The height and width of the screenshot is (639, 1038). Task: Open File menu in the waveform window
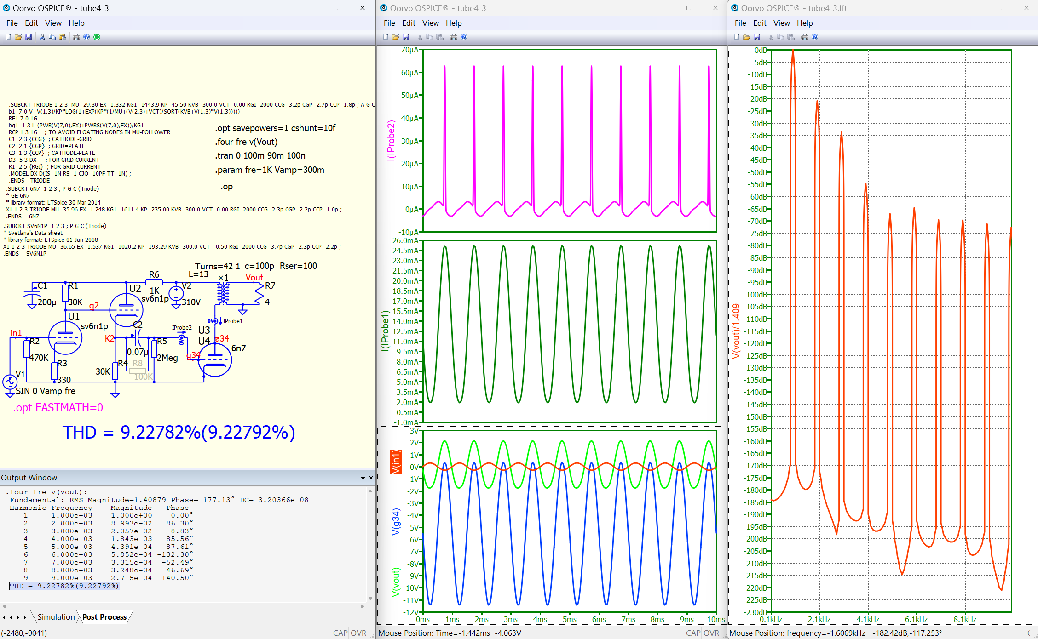[389, 23]
